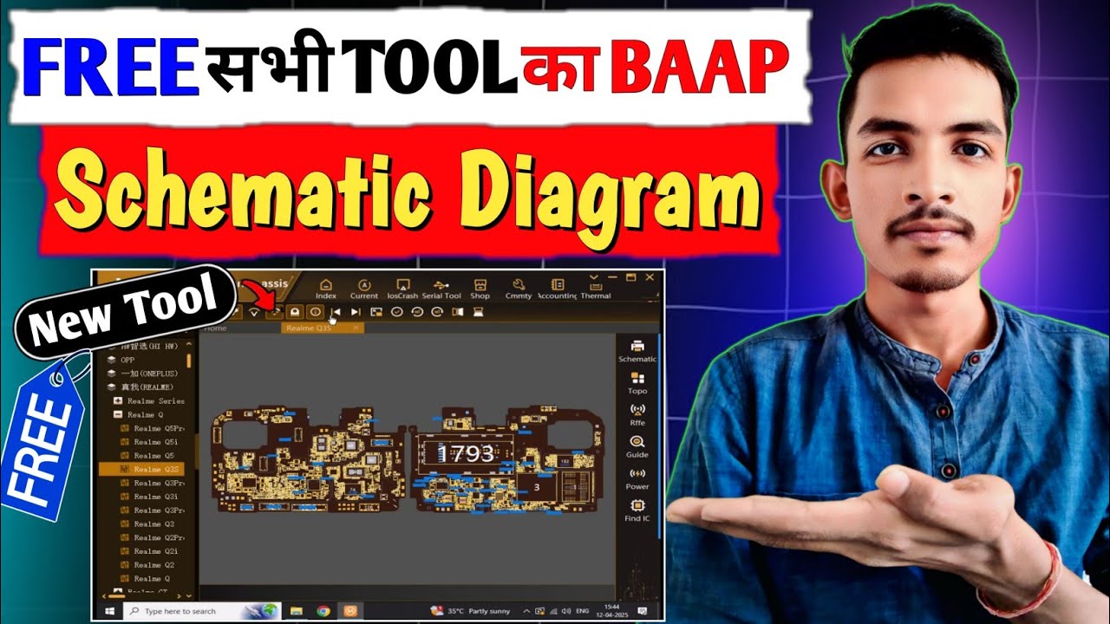The image size is (1110, 624).
Task: Show the Power rails view
Action: click(637, 478)
